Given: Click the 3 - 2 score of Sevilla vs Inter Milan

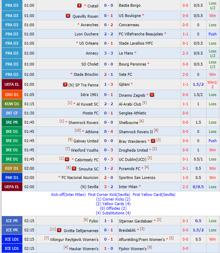Looking at the screenshot, I should click(x=108, y=187).
